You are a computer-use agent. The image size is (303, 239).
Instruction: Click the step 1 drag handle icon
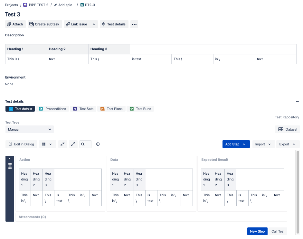coord(10,166)
